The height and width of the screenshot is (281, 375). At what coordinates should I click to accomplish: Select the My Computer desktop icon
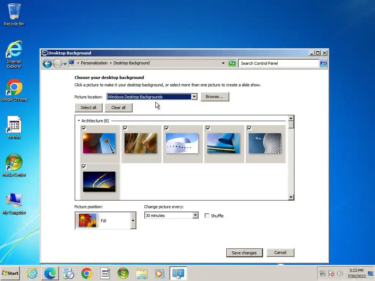coord(14,203)
